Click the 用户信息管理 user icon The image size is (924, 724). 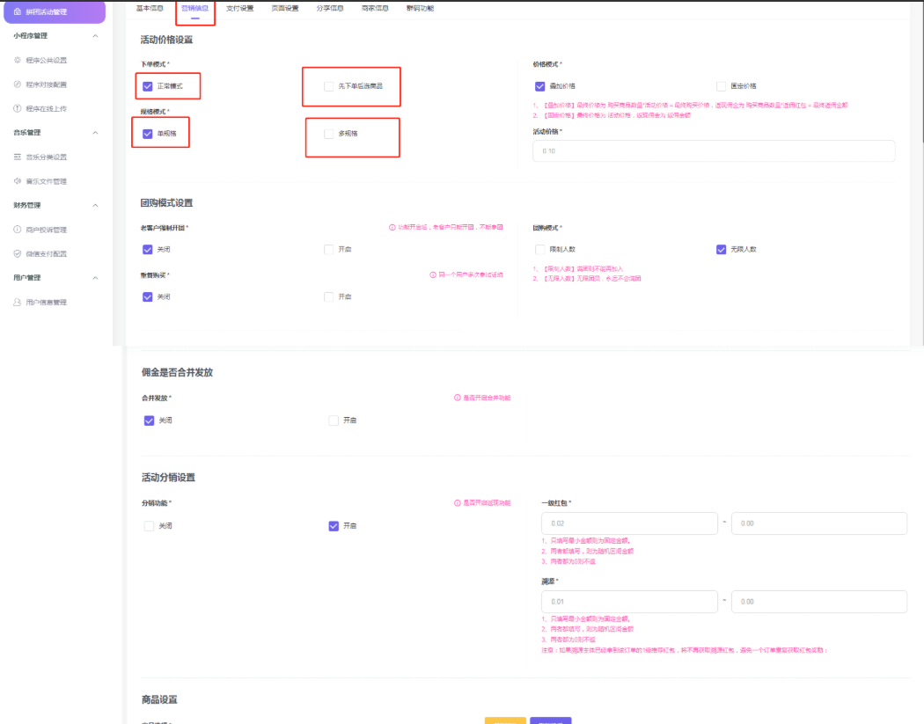tap(16, 302)
